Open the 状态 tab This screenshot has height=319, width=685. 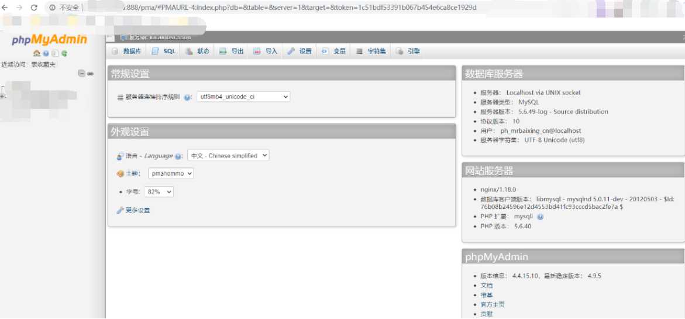198,51
